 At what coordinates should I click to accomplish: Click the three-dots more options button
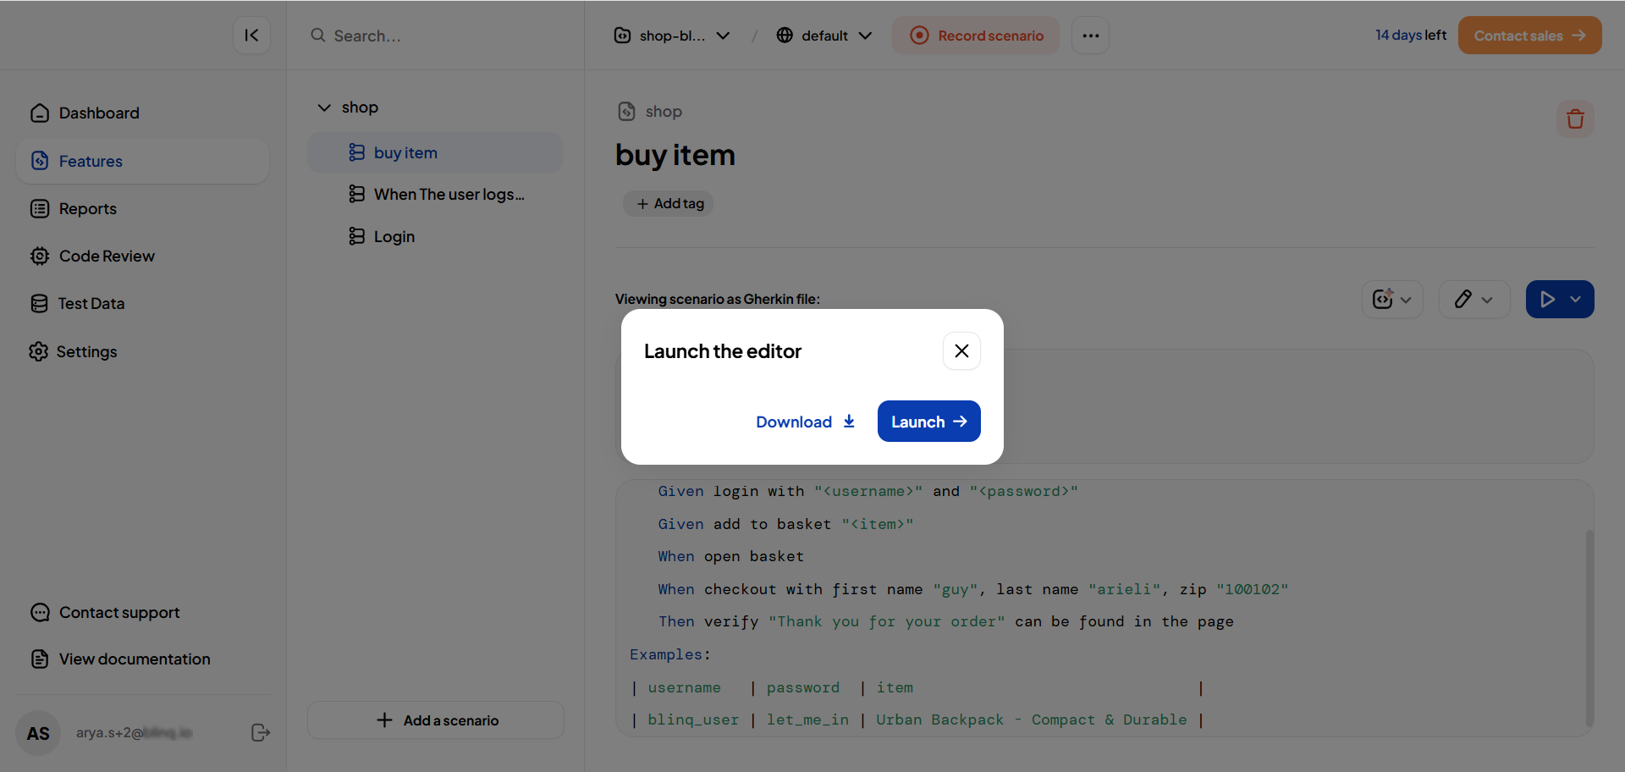(x=1090, y=36)
